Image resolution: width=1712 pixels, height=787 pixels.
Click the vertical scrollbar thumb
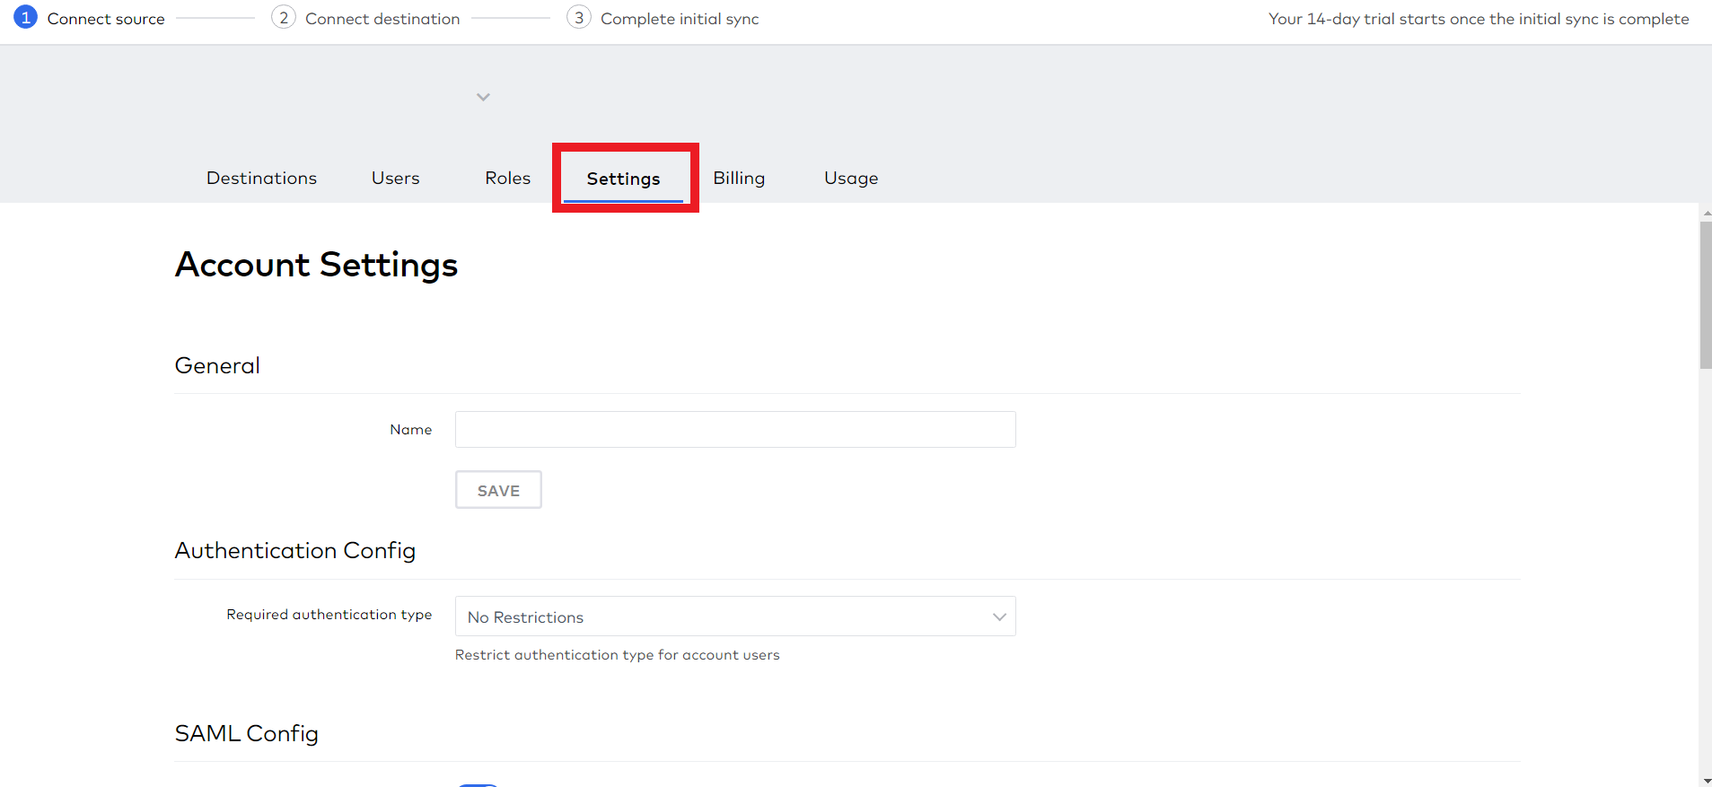[x=1705, y=294]
